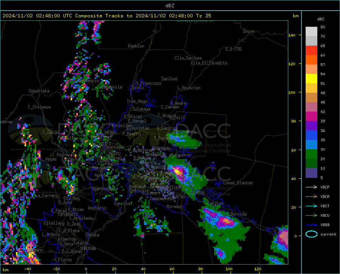Click the dBZ legend heading
Image resolution: width=340 pixels, height=274 pixels.
coord(320,19)
